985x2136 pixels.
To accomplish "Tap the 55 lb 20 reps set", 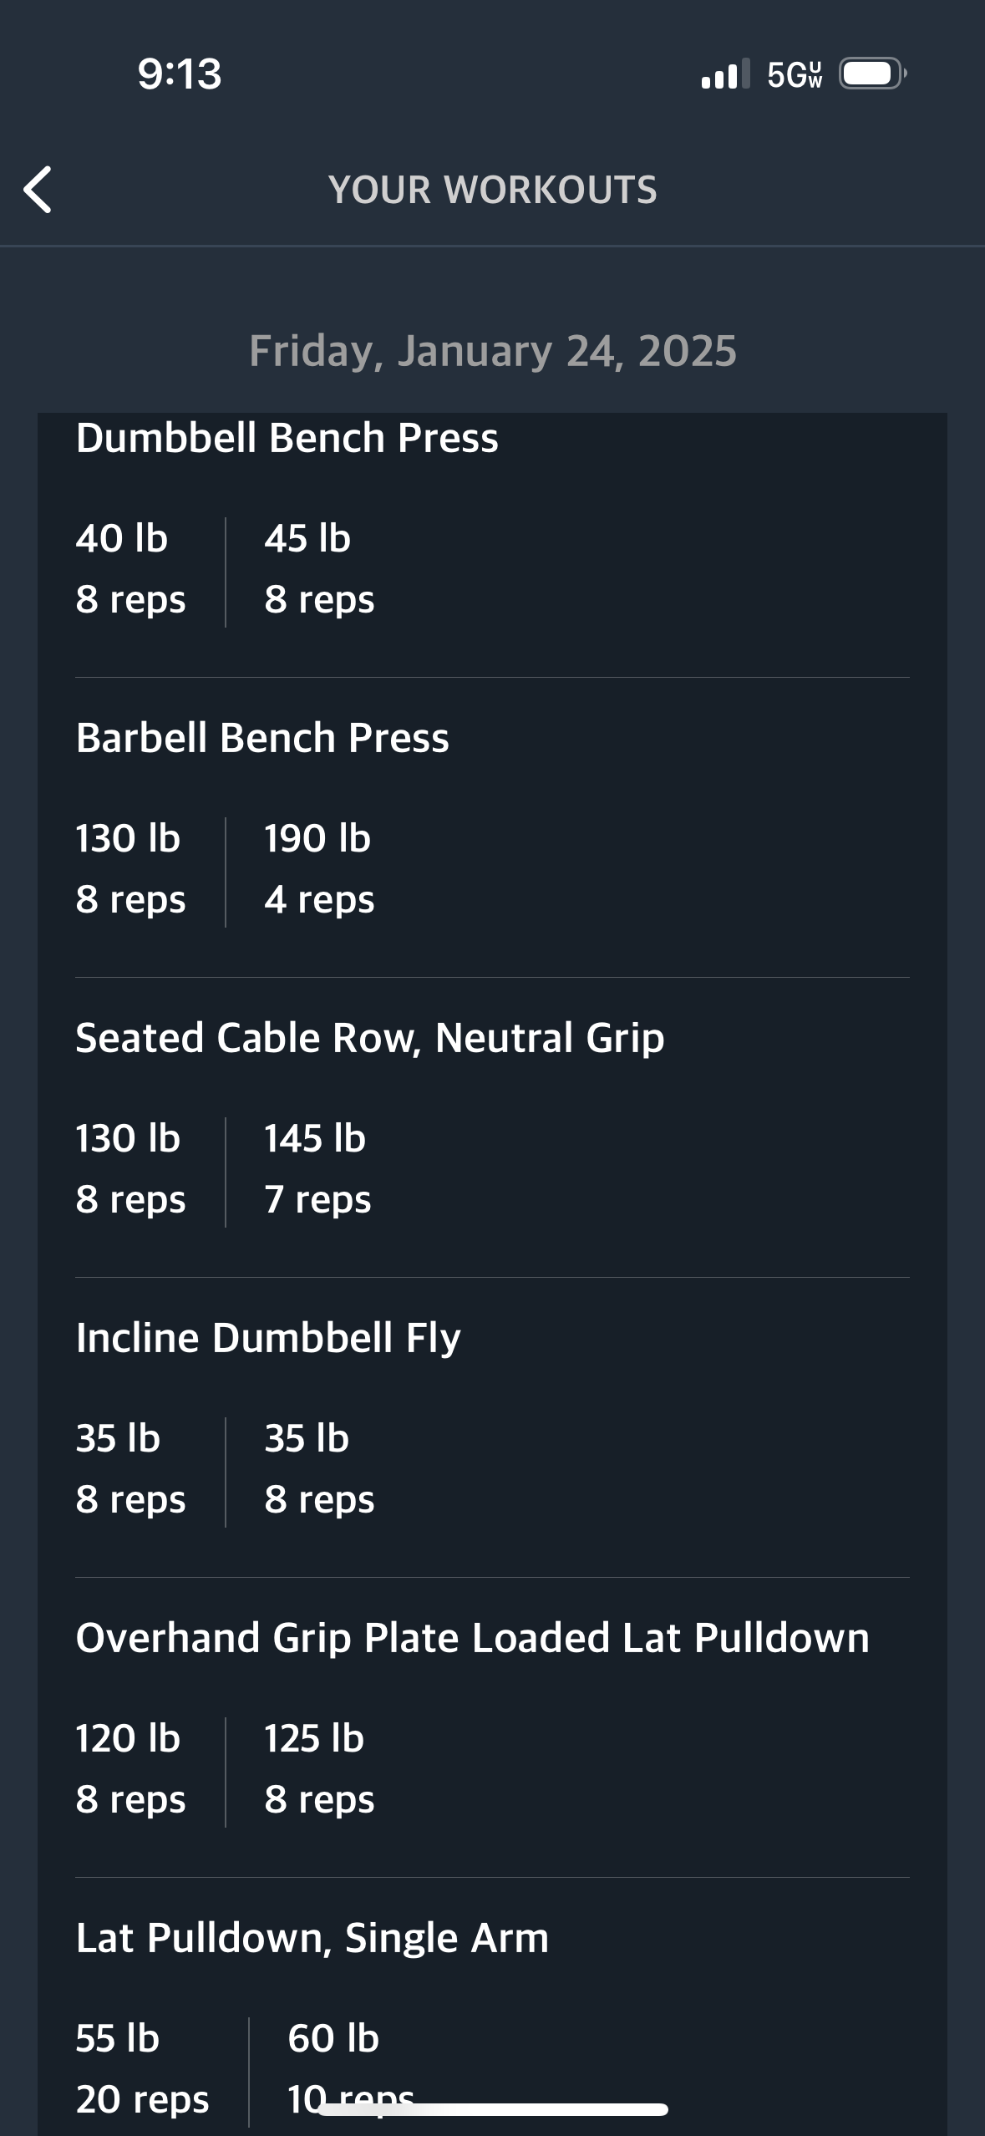I will pos(142,2069).
